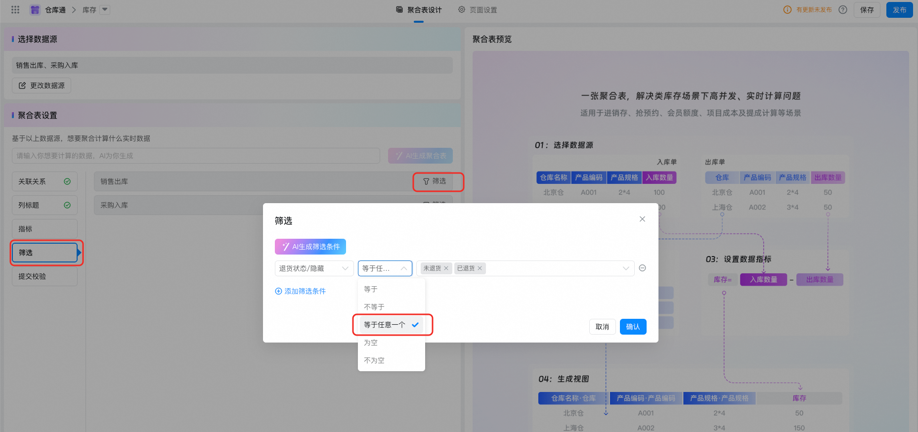Close the 筛选 dialog
This screenshot has height=432, width=918.
point(642,219)
